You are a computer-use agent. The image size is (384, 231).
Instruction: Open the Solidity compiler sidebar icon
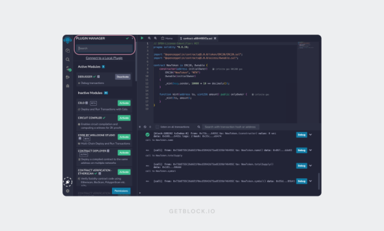pos(68,68)
